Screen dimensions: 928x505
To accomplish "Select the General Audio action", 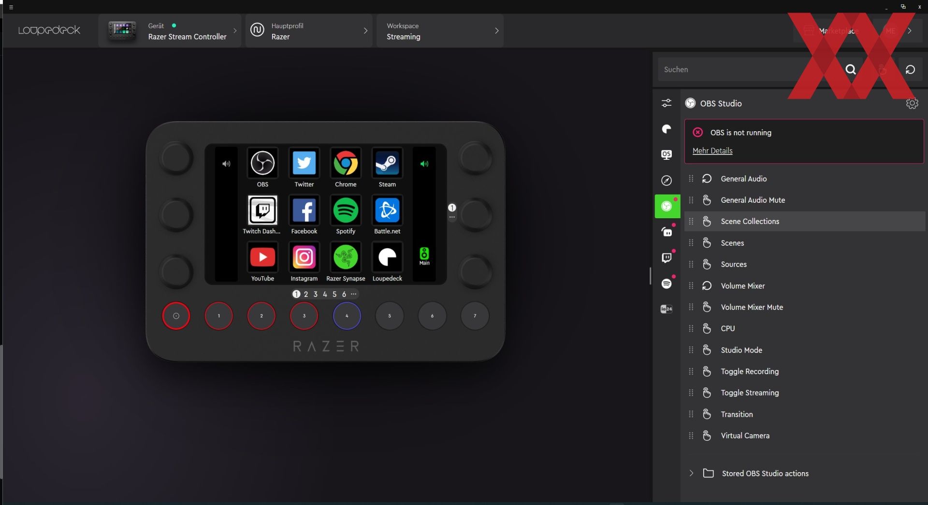I will tap(804, 179).
